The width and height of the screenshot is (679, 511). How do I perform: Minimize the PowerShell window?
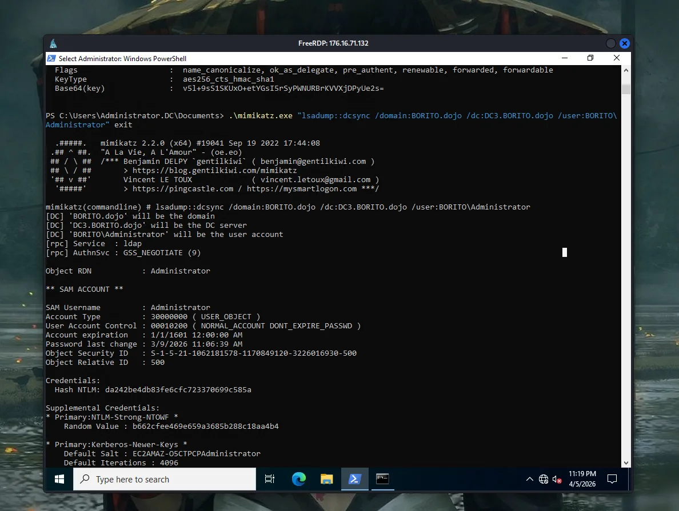pyautogui.click(x=565, y=58)
